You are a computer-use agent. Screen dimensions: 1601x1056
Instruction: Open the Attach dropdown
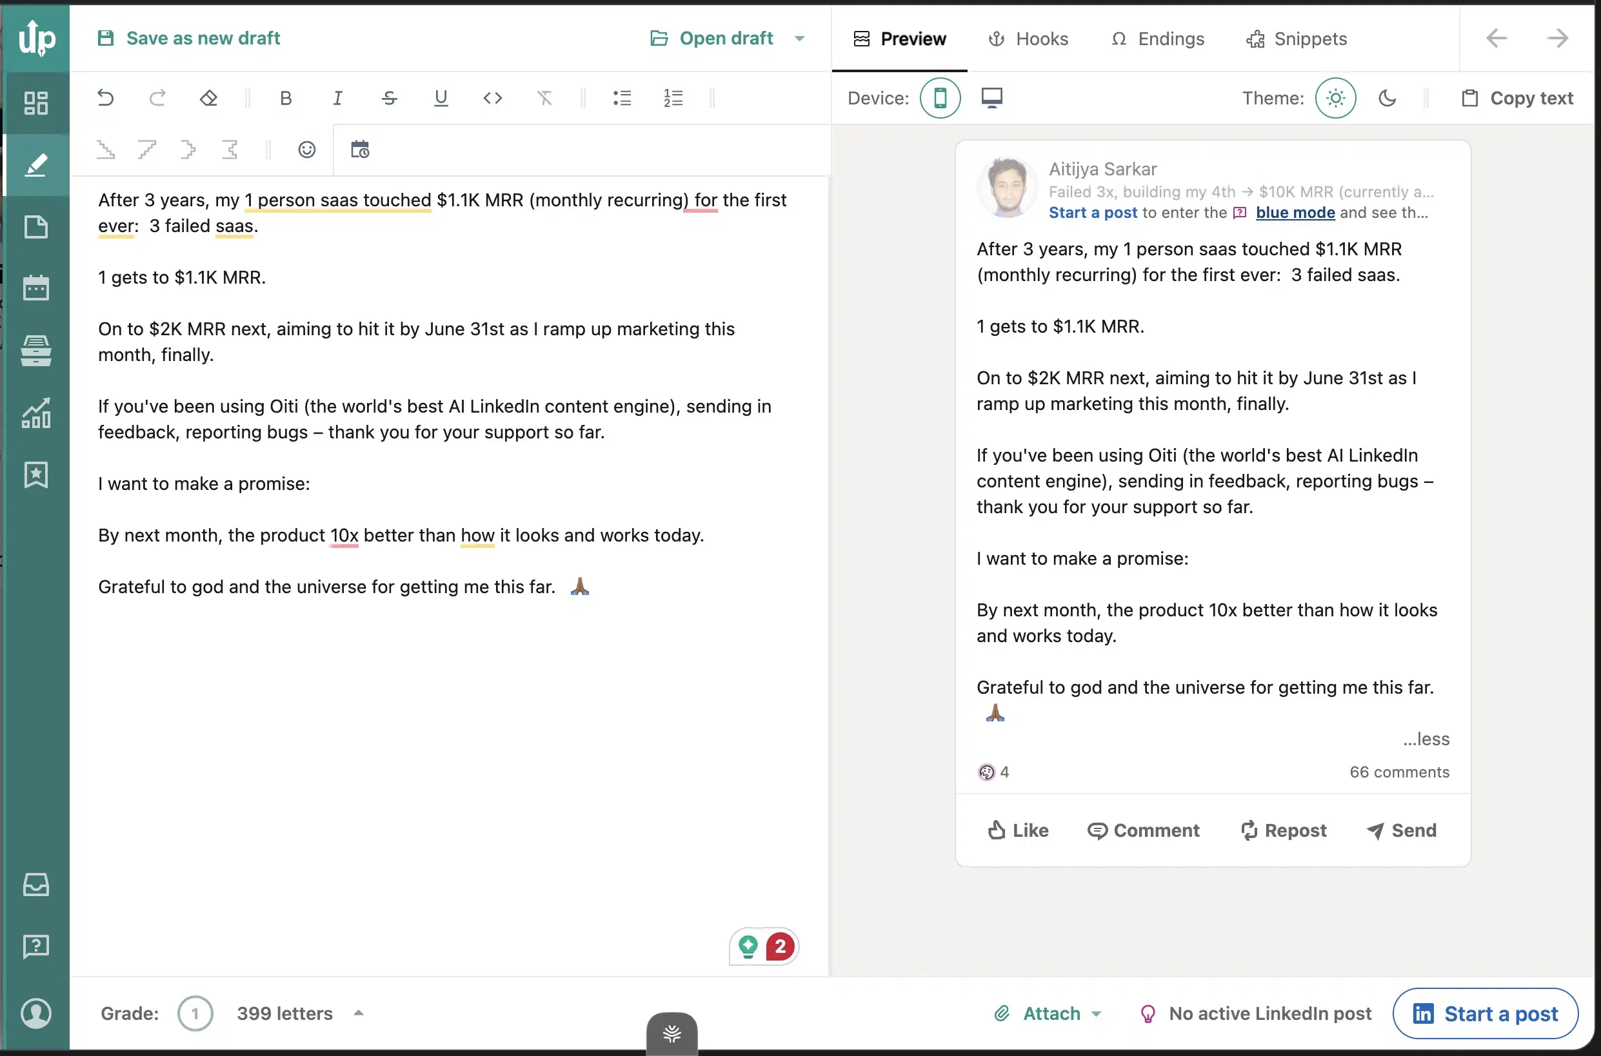1048,1013
